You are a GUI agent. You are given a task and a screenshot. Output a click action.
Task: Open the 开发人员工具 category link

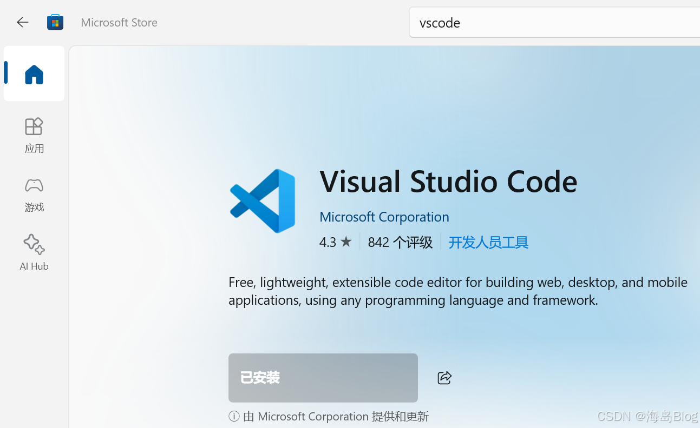(488, 242)
